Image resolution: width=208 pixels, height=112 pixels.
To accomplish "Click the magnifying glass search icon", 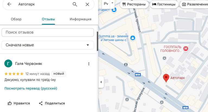I will coord(75,4).
